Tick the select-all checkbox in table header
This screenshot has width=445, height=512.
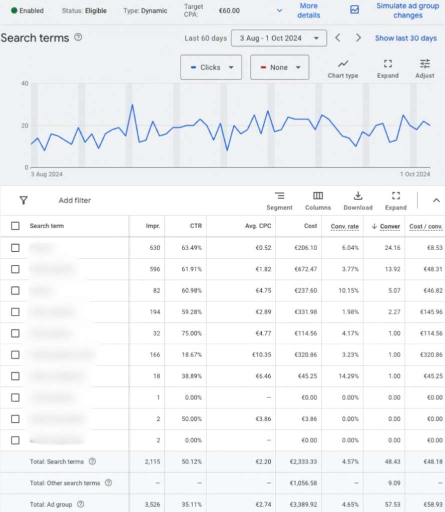pyautogui.click(x=16, y=226)
